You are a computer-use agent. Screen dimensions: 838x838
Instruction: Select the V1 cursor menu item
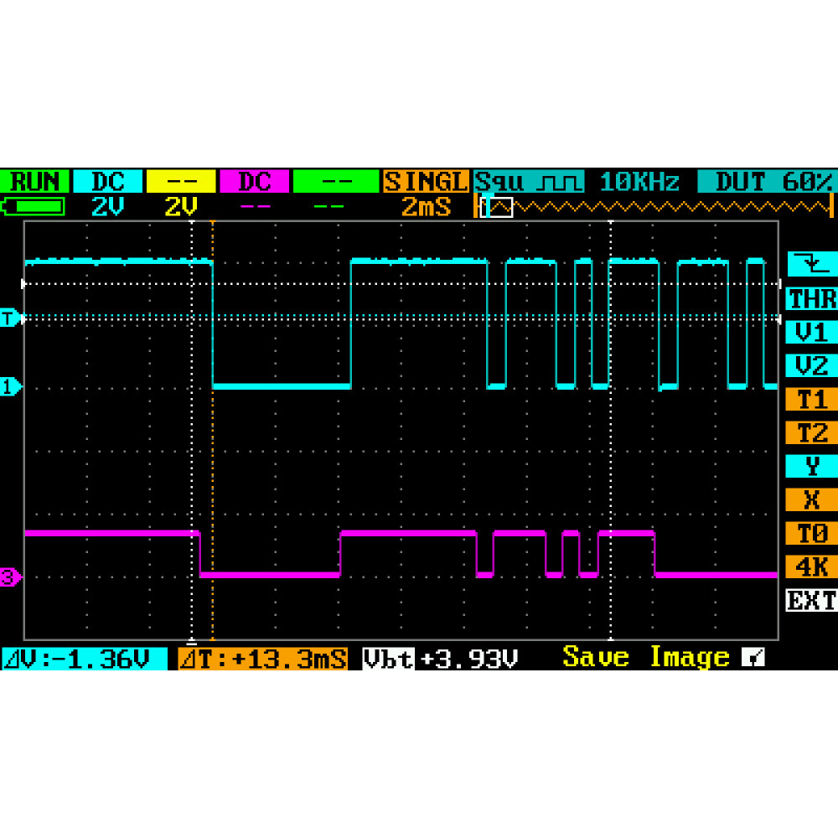pyautogui.click(x=811, y=333)
